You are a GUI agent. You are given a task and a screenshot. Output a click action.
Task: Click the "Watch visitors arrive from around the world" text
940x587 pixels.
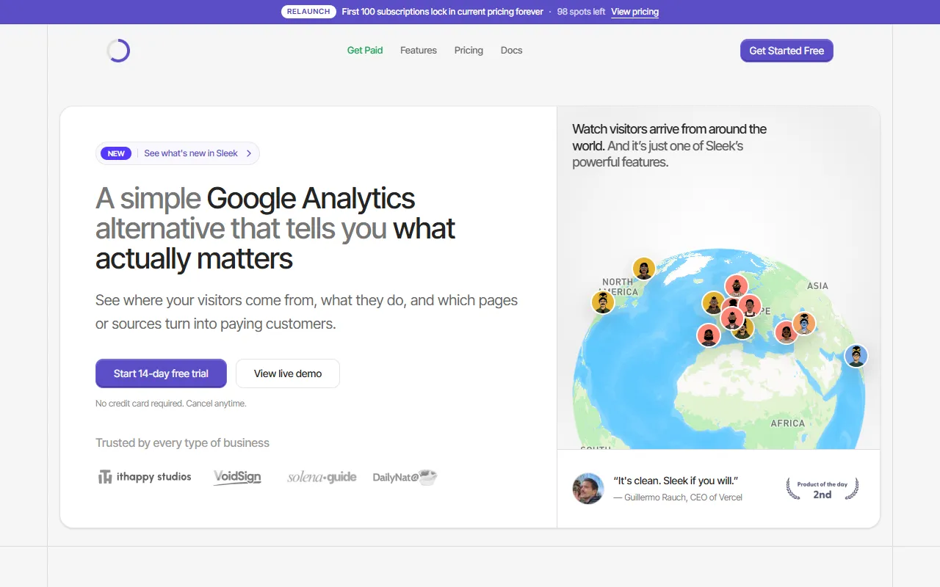coord(669,137)
